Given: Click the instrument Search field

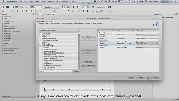Looking at the screenshot, I should pos(56,71).
